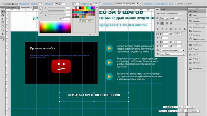207x116 pixels.
Task: Click the first orange play icon on page
Action: pyautogui.click(x=109, y=48)
